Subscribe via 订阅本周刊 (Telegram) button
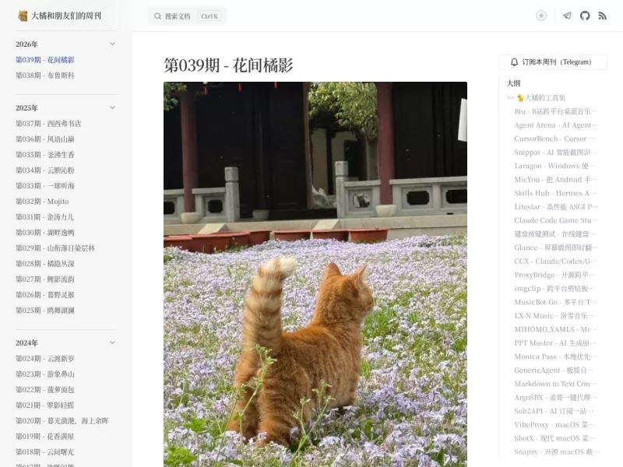623x467 pixels. coord(553,62)
